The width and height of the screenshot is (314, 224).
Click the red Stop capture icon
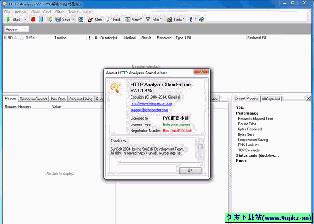pyautogui.click(x=33, y=19)
